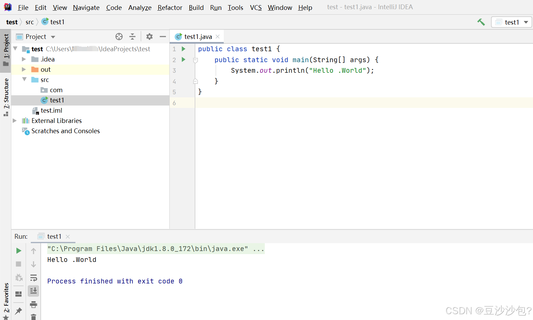Click the "Hello .World" string literal
This screenshot has width=533, height=320.
338,70
